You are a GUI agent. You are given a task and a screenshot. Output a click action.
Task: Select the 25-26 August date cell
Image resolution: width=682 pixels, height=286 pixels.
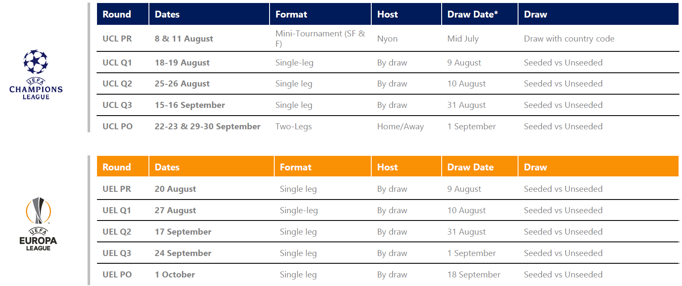point(182,83)
